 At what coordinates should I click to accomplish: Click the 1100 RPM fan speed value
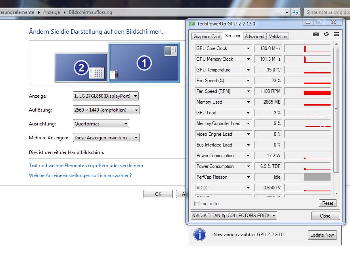pos(268,91)
